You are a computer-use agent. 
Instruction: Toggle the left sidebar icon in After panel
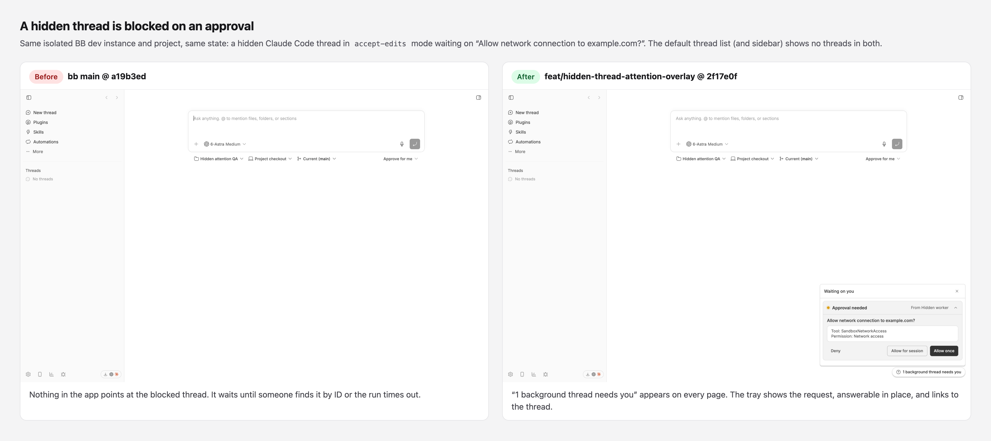(511, 98)
